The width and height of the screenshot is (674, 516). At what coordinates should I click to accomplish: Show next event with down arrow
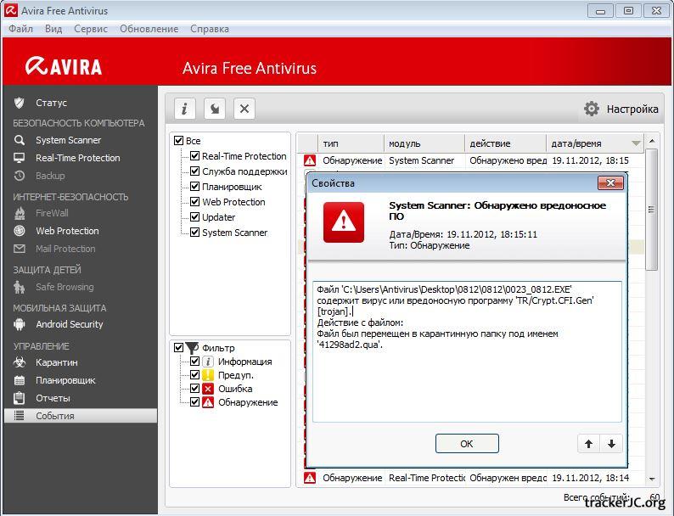click(x=610, y=444)
